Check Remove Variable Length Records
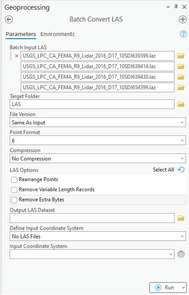 coord(14,190)
